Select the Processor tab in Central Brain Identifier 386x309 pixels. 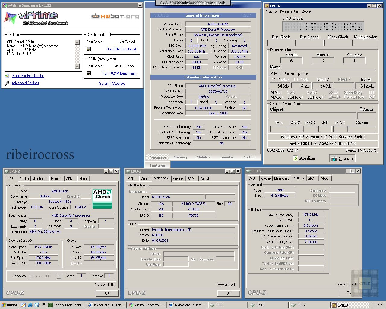coord(158,157)
